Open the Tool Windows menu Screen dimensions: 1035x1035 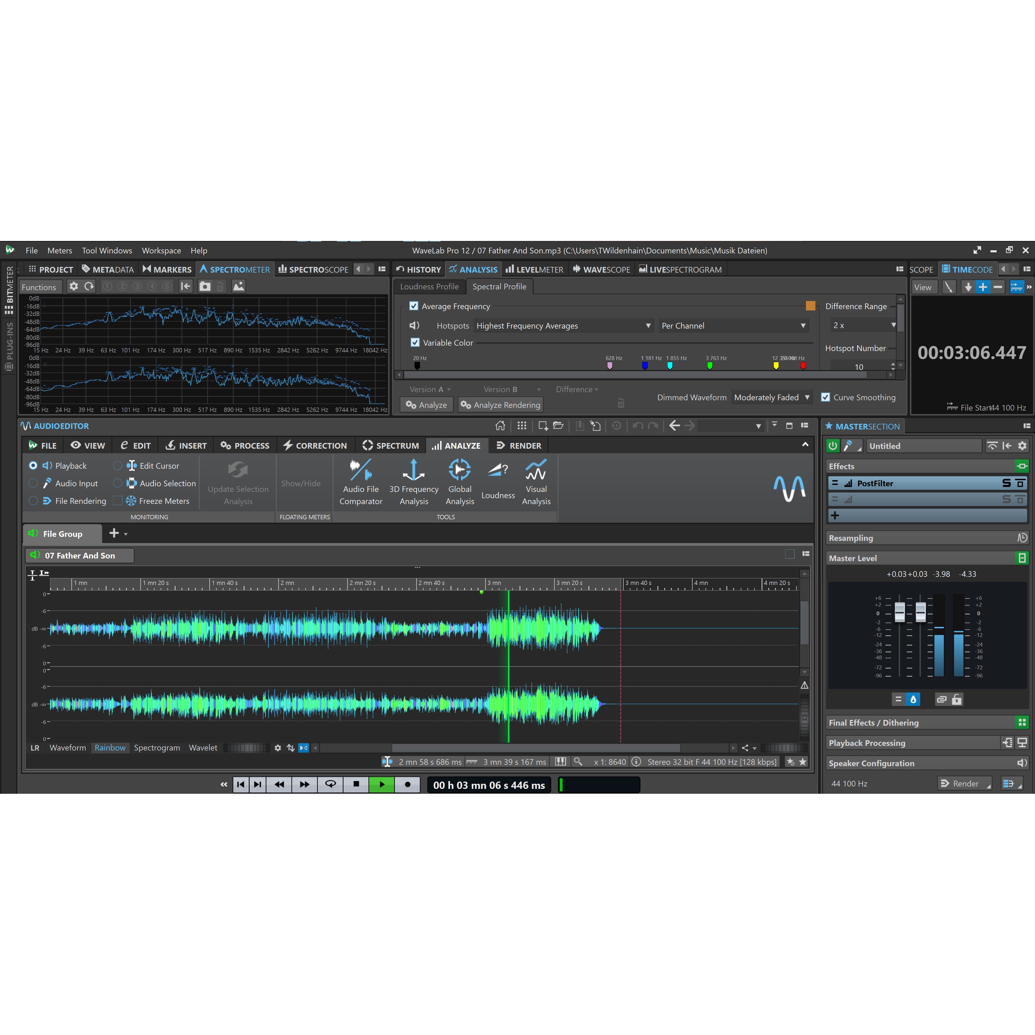107,251
